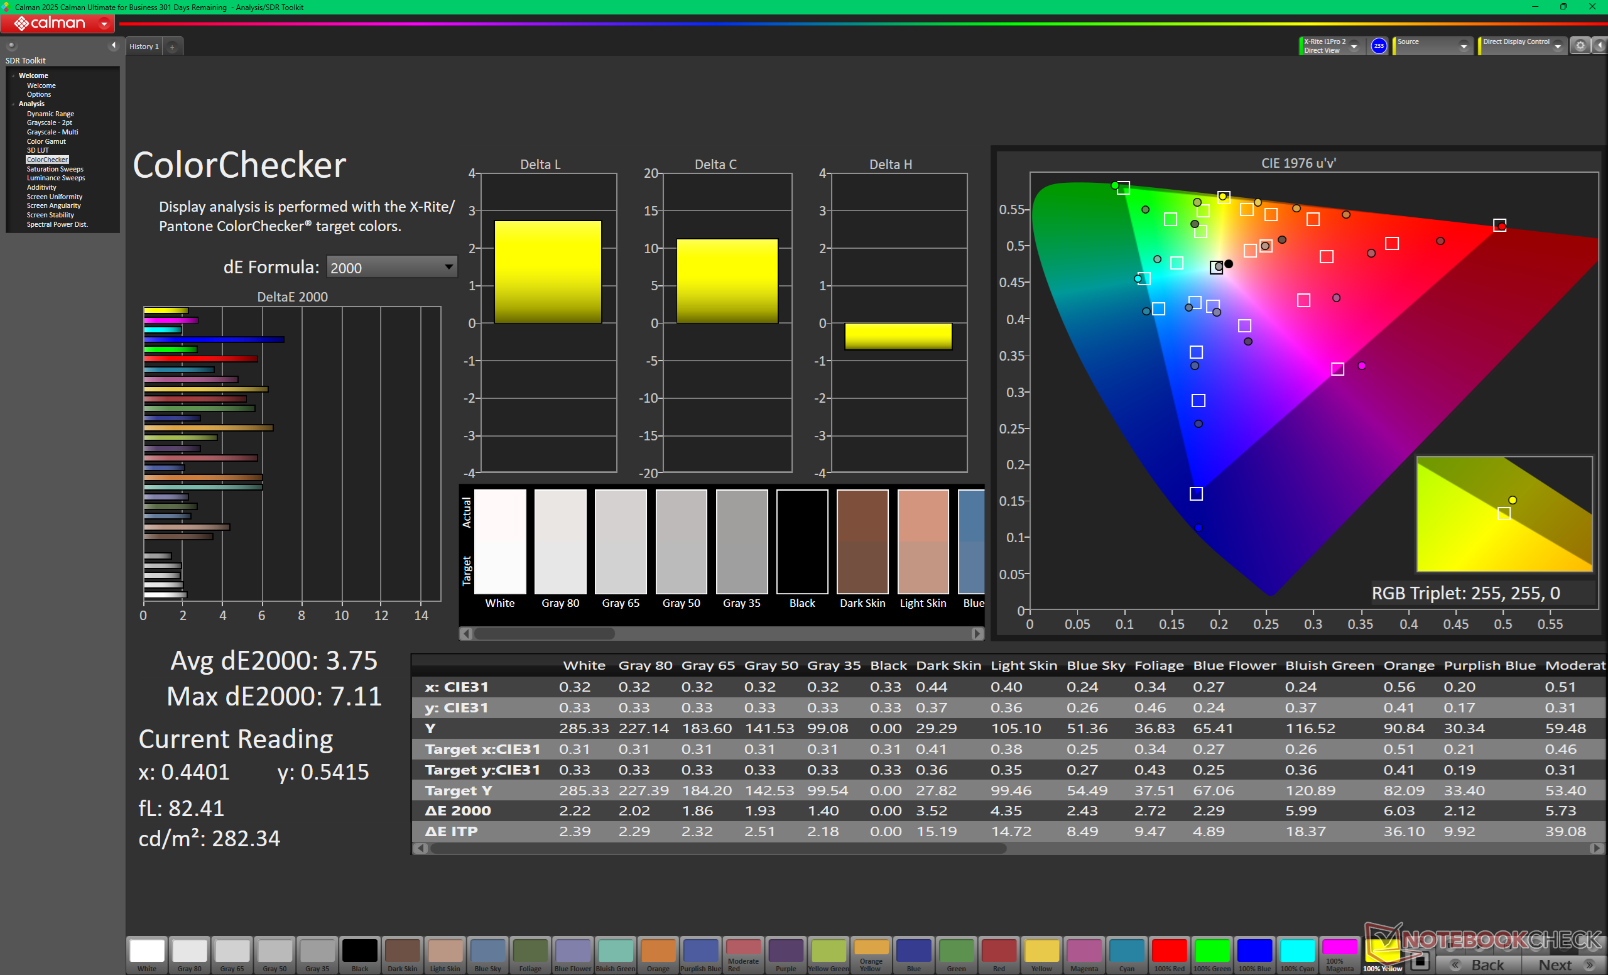Switch to the History 1 tab
The width and height of the screenshot is (1608, 975).
point(144,46)
